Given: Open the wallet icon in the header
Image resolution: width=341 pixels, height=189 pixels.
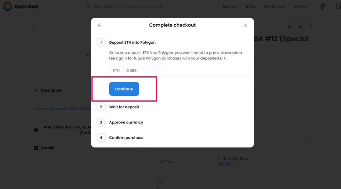Looking at the screenshot, I should click(x=338, y=6).
